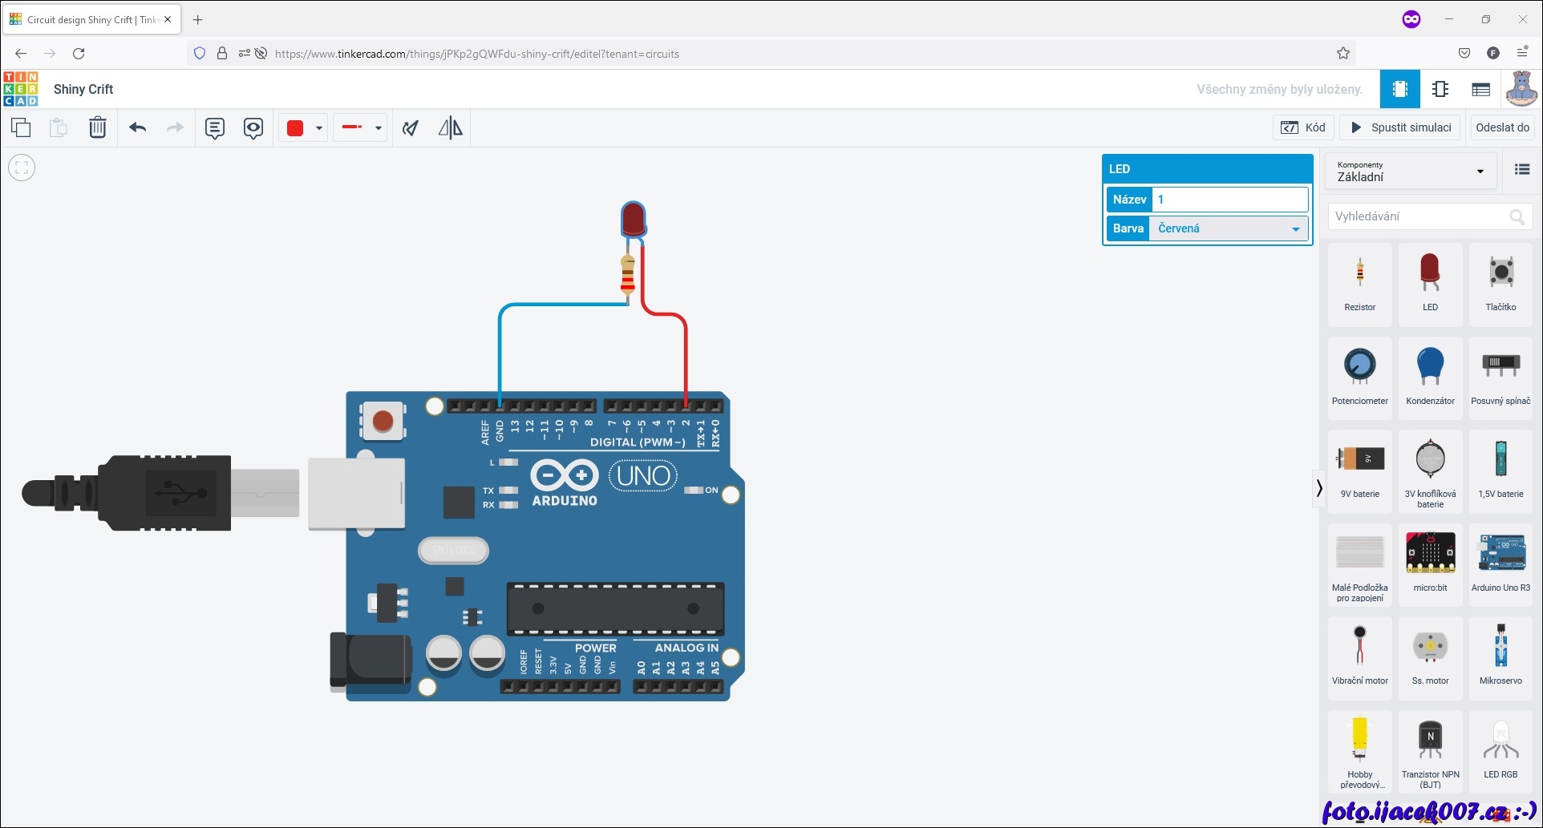
Task: Switch to schematic view icon
Action: [x=1440, y=89]
